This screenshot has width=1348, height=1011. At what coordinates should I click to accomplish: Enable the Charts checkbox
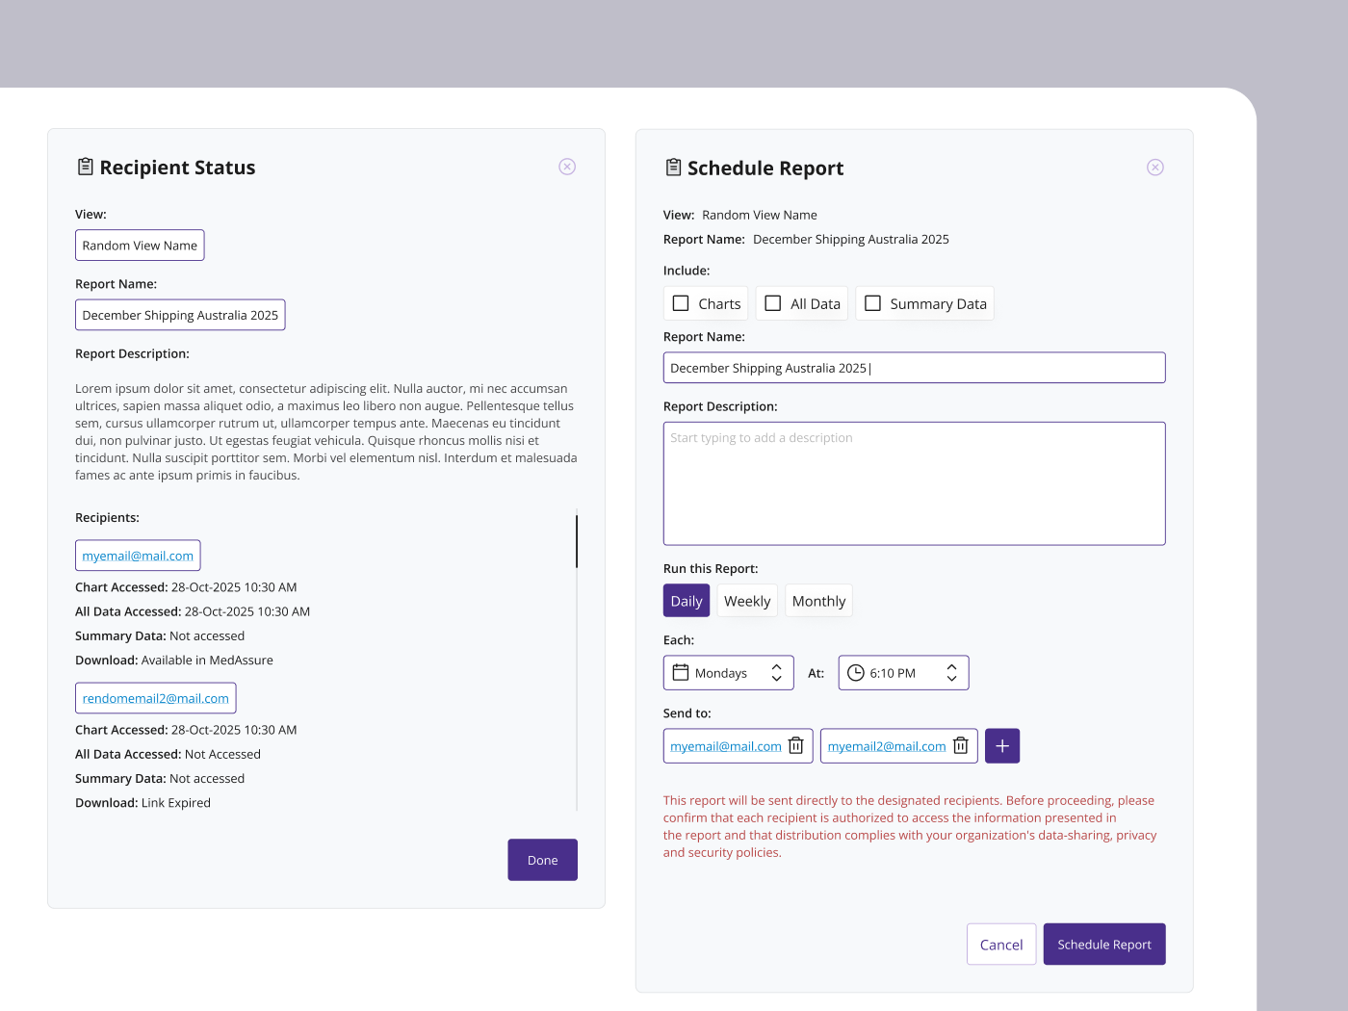click(681, 303)
